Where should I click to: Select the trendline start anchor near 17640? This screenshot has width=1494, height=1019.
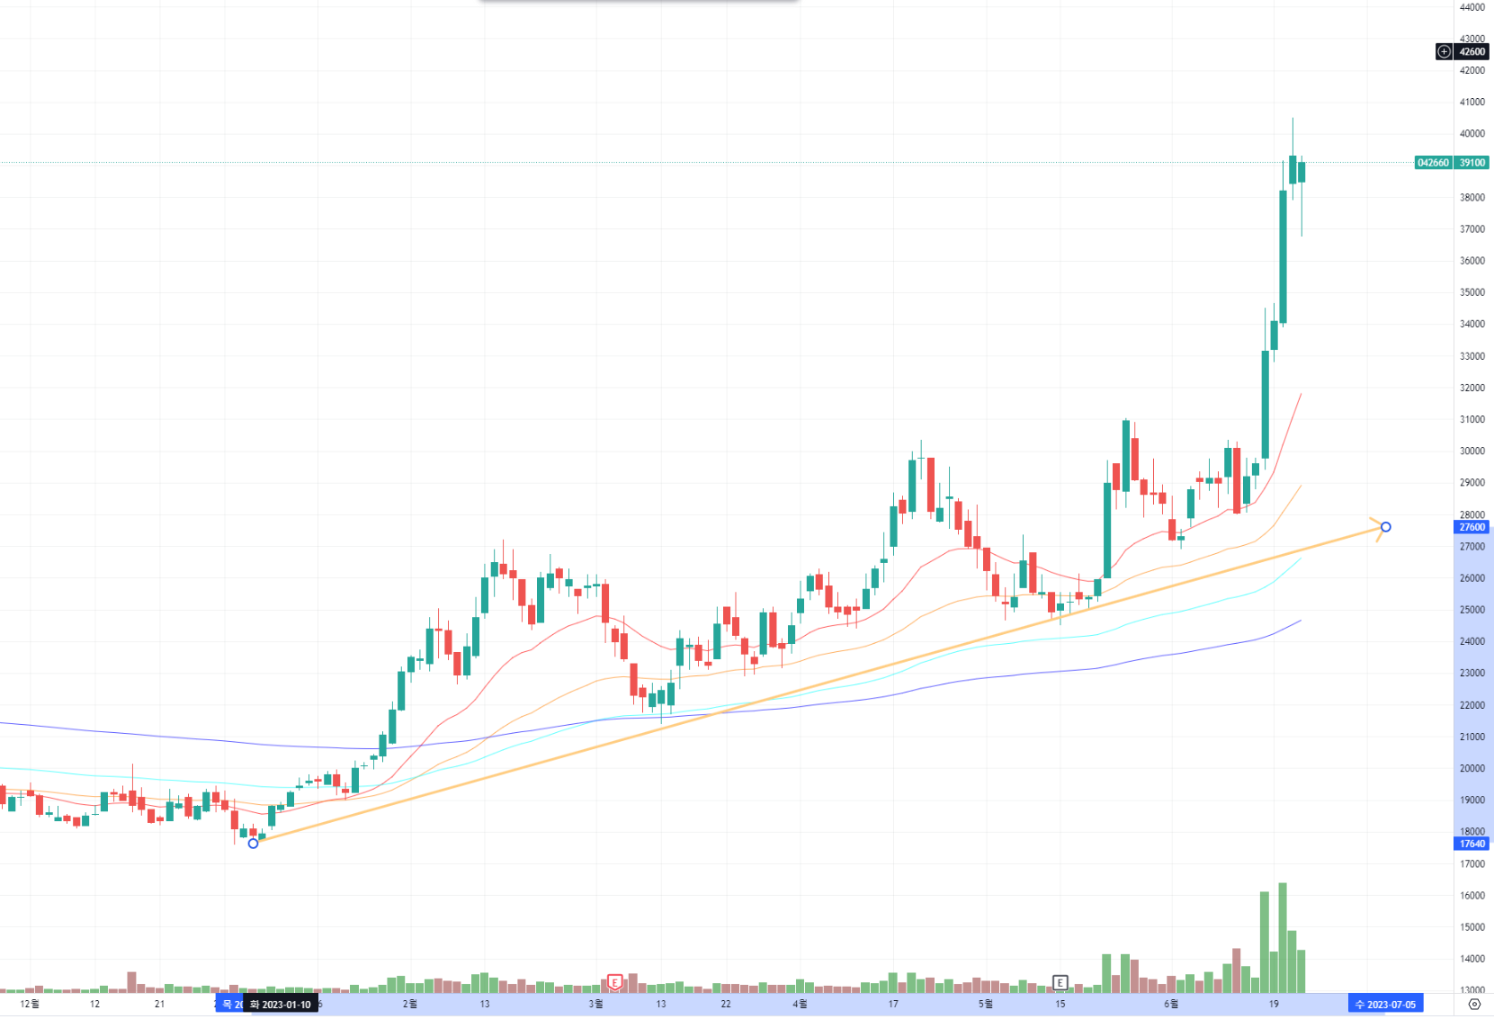(253, 844)
